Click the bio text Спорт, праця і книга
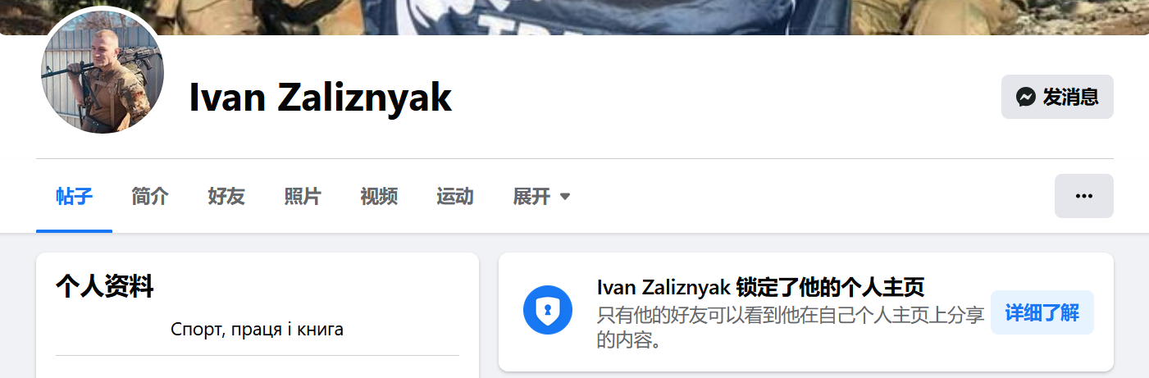The image size is (1149, 378). (x=257, y=330)
